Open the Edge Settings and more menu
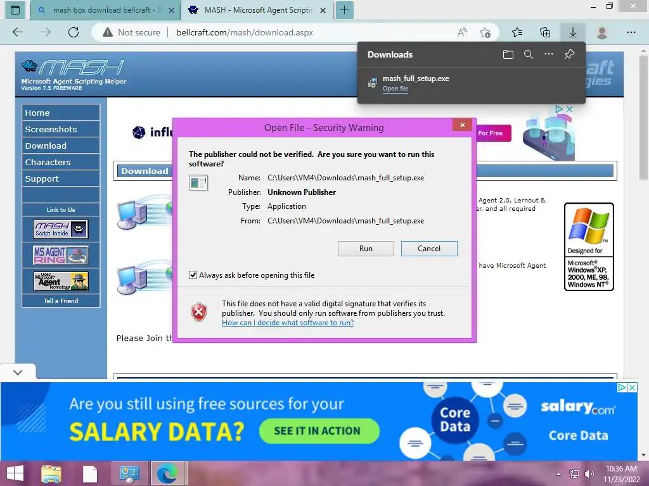This screenshot has height=486, width=649. [x=631, y=32]
